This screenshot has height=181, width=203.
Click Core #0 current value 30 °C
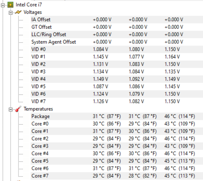[x=99, y=124]
